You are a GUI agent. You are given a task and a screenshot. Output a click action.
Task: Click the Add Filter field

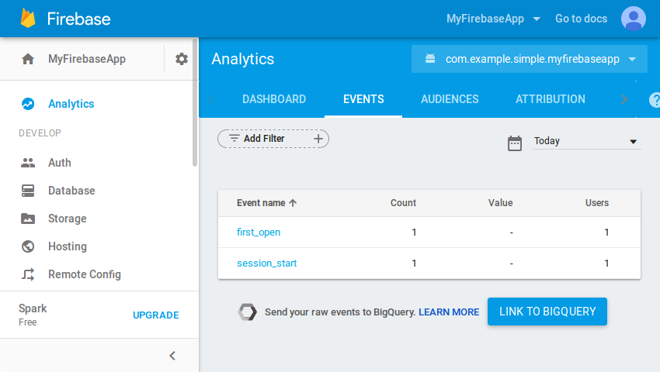(273, 139)
